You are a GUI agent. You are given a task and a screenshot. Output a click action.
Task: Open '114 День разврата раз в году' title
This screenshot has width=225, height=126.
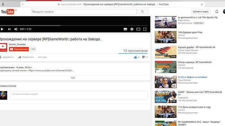[194, 107]
